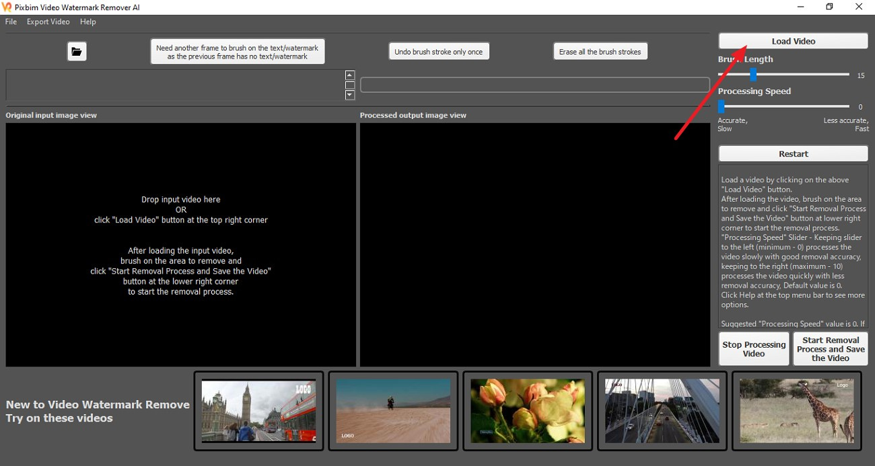Click the small square between the arrows

point(349,85)
